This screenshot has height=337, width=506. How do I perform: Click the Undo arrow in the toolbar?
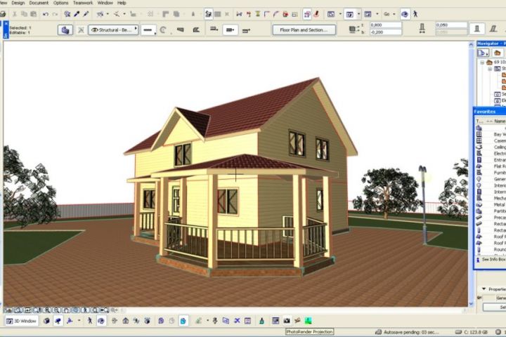[46, 14]
